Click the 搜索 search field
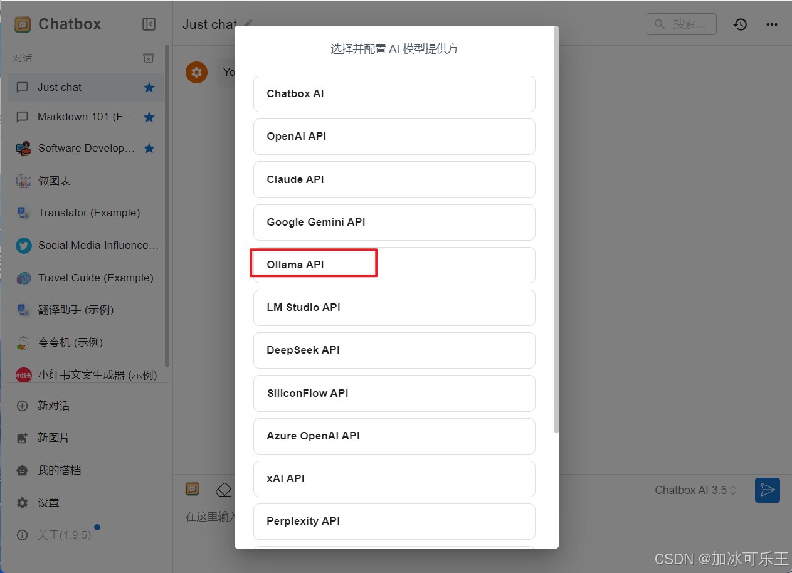 [x=682, y=24]
